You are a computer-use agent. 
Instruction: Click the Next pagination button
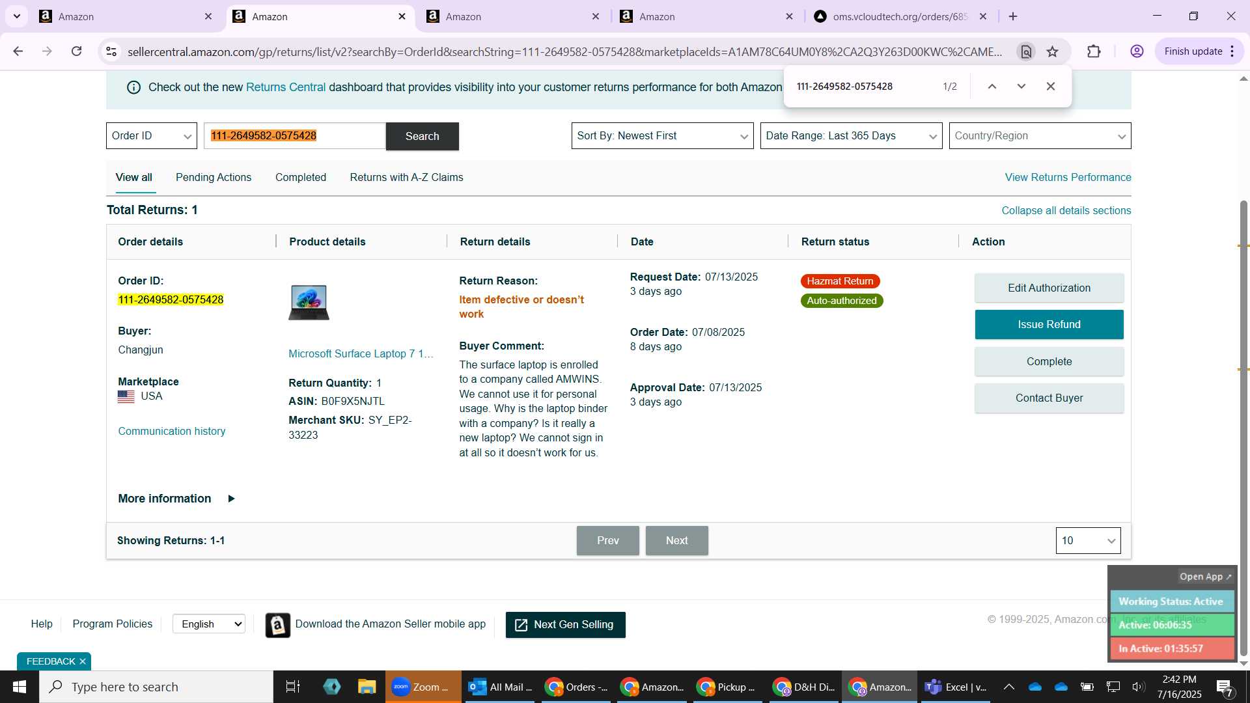(676, 540)
